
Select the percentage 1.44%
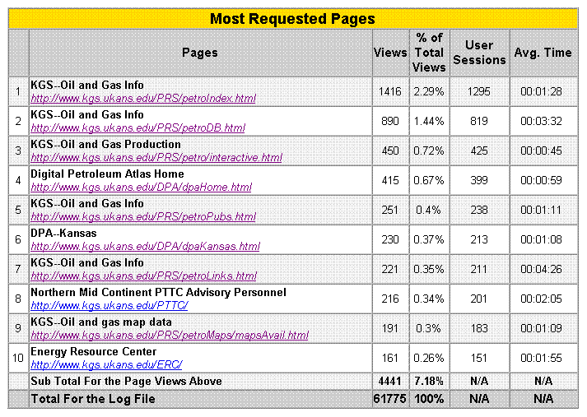[429, 121]
